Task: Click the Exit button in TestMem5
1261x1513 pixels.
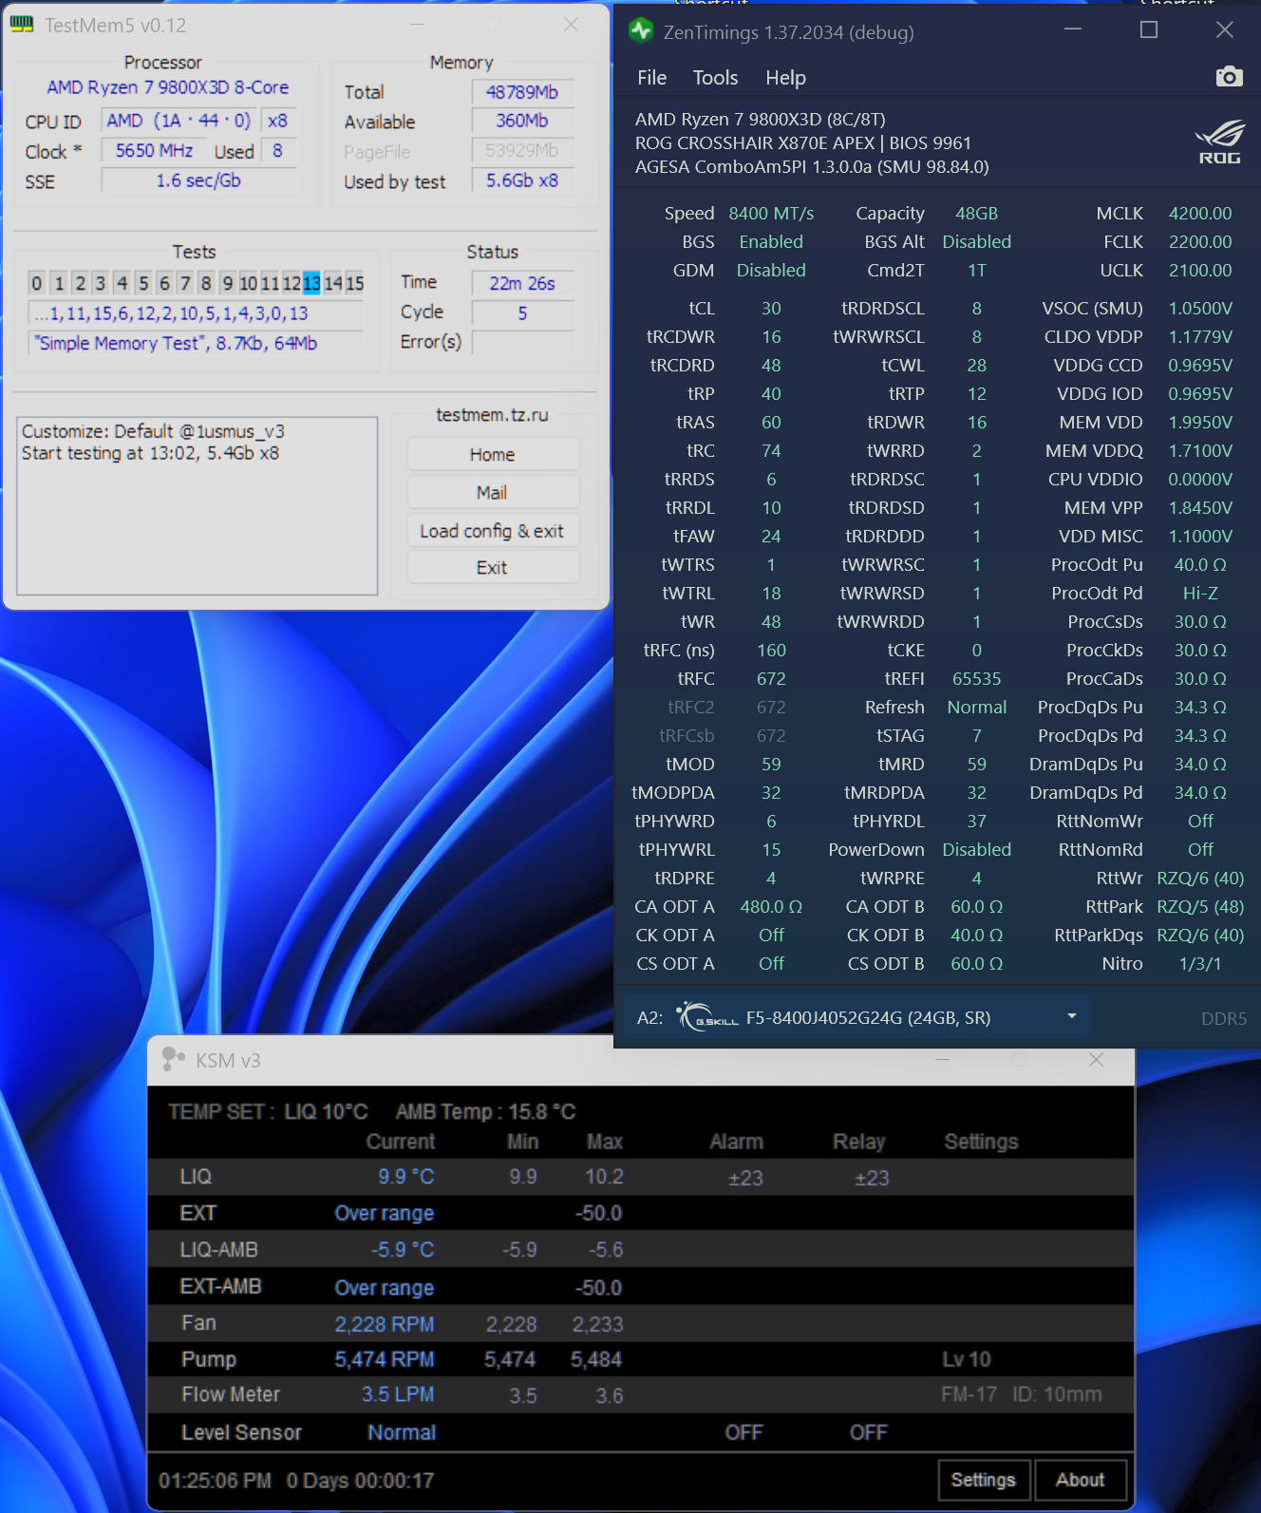Action: [x=493, y=567]
